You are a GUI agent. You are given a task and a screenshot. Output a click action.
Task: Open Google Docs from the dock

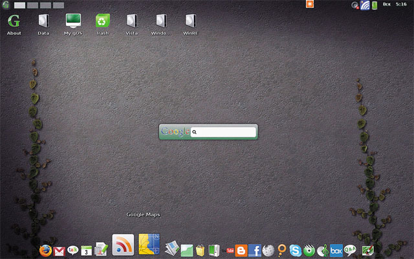[102, 249]
